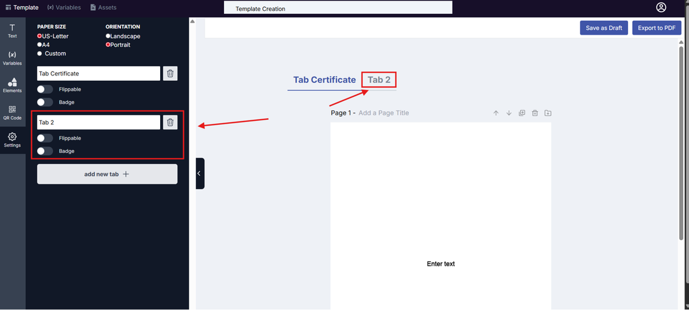Click the left panel scroll-up arrow
Viewport: 689px width, 310px height.
pos(192,21)
